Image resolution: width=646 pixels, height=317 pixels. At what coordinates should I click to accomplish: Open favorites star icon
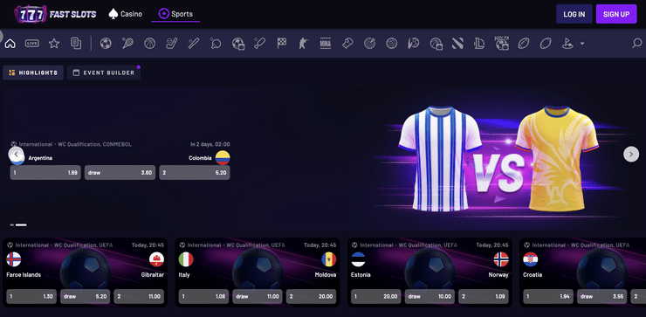click(x=54, y=44)
